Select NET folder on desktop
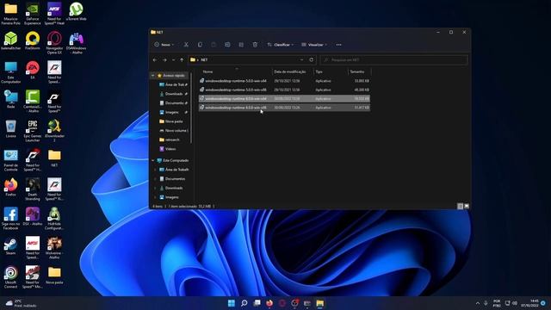The image size is (551, 310). 54,158
